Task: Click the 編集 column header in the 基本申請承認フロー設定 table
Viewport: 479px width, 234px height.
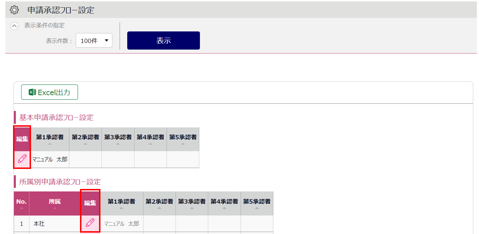Action: [x=22, y=139]
